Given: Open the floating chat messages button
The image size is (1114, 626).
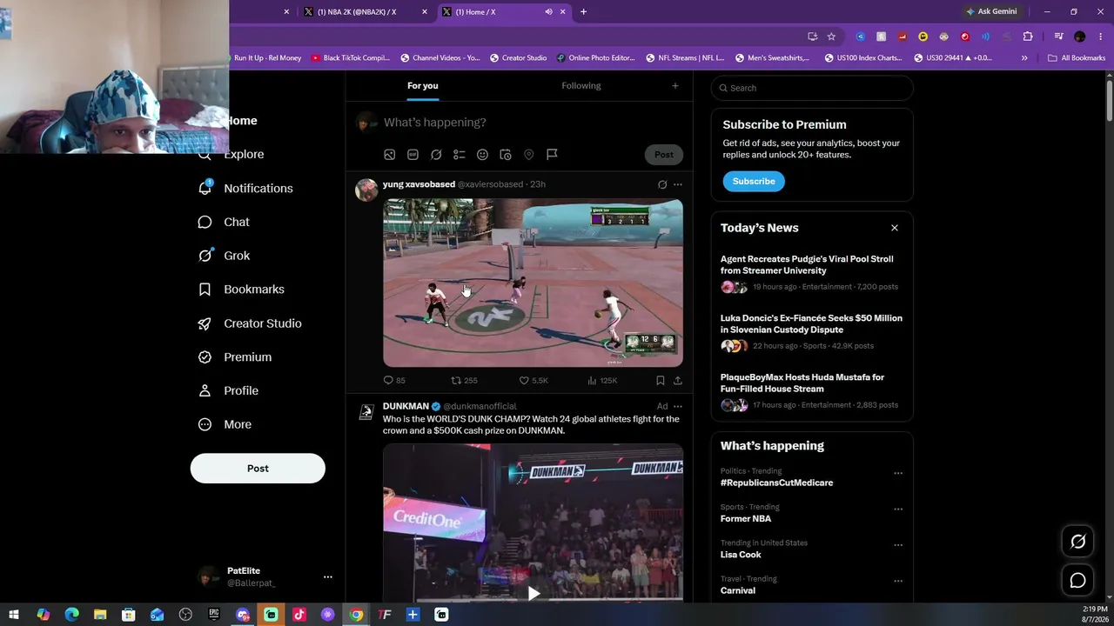Looking at the screenshot, I should coord(1077,580).
